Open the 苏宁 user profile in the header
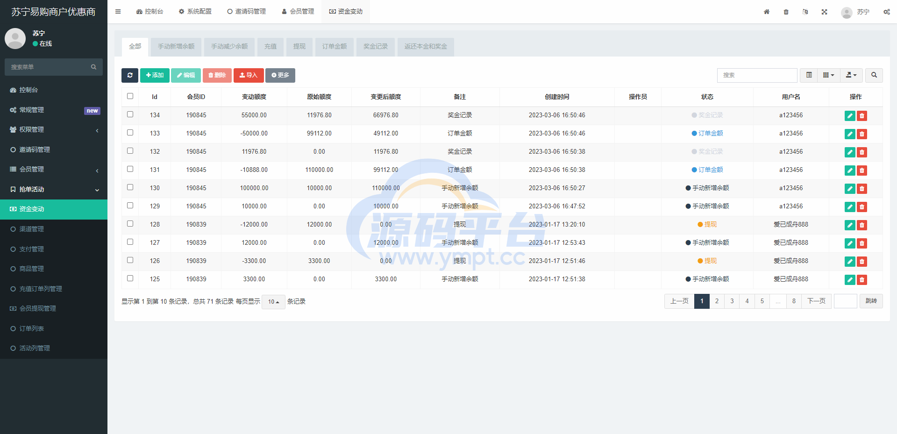 coord(855,12)
